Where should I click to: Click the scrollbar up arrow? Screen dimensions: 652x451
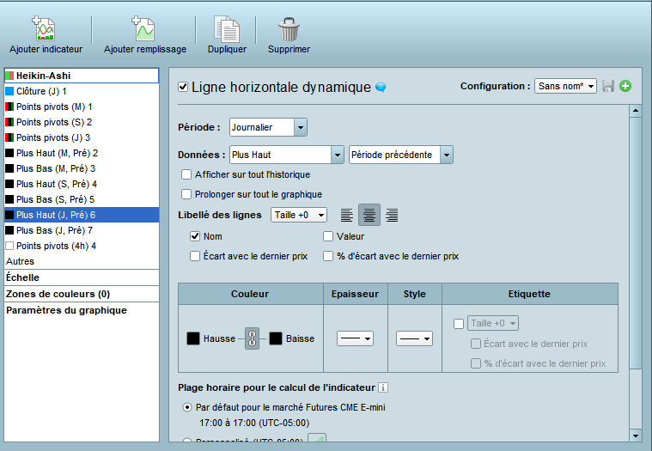(x=636, y=111)
